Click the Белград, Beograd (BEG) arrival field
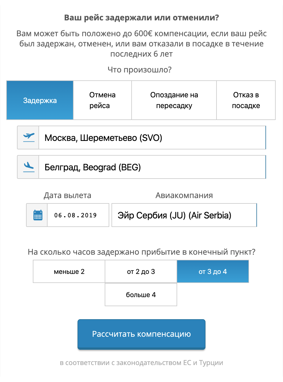The image size is (283, 382). click(x=152, y=167)
